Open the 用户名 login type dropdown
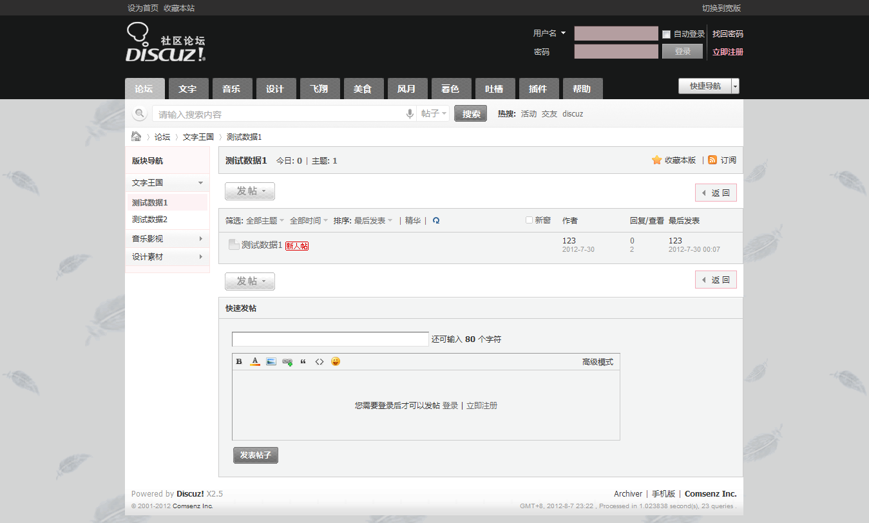869x523 pixels. click(549, 33)
